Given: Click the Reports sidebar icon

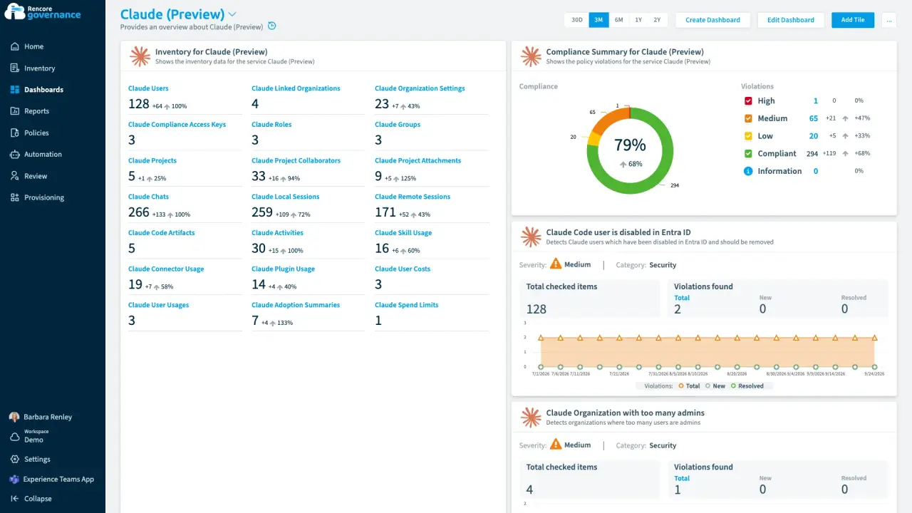Looking at the screenshot, I should pos(14,111).
